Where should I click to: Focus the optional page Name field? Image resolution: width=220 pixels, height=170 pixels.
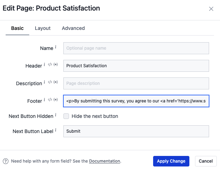point(136,48)
